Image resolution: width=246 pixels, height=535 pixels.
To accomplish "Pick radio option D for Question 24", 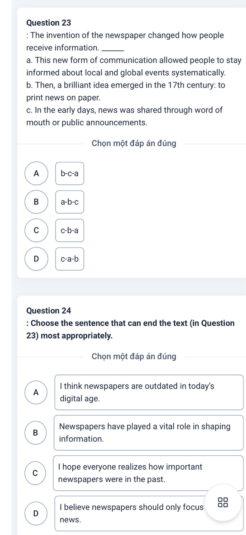I will click(36, 513).
